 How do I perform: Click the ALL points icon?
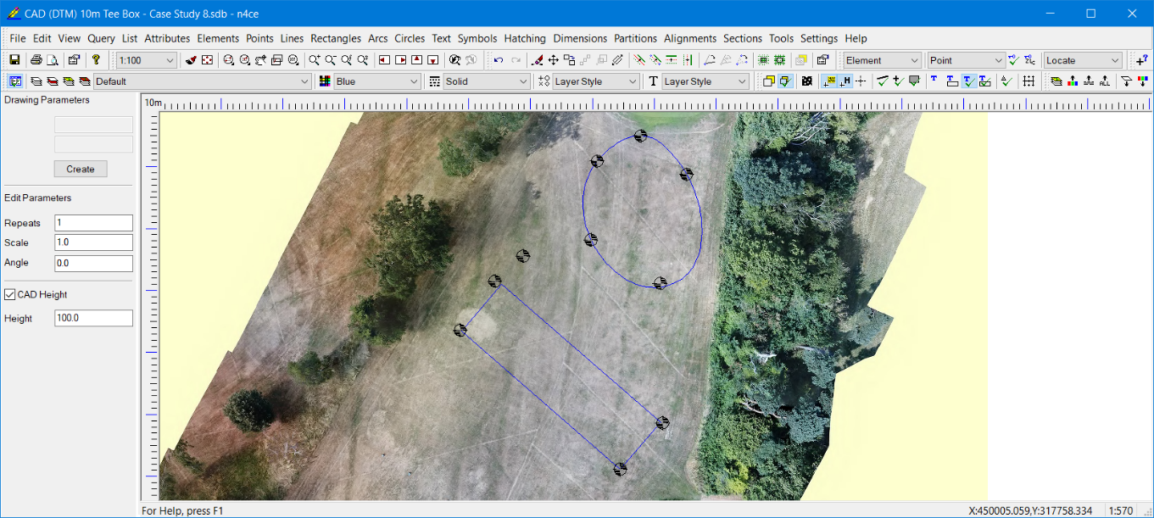click(1104, 81)
